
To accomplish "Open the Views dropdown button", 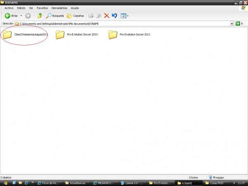I will (x=124, y=16).
